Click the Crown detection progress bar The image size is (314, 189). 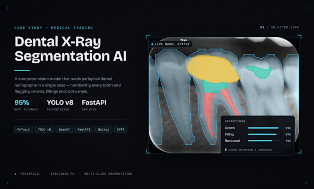[264, 128]
